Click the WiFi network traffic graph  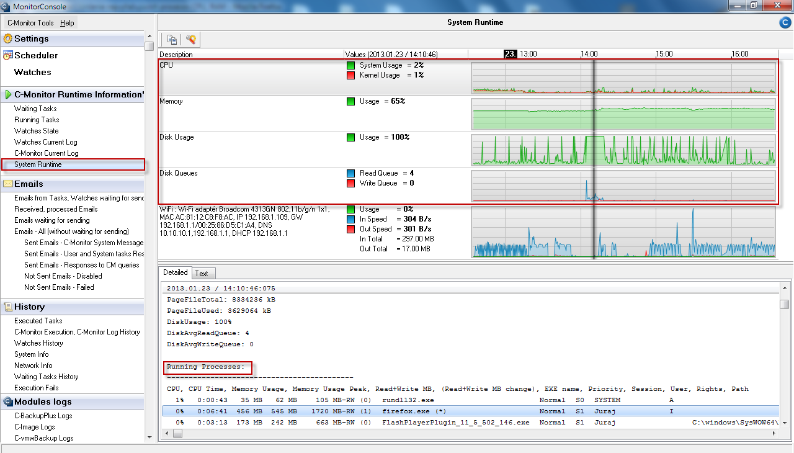coord(623,232)
